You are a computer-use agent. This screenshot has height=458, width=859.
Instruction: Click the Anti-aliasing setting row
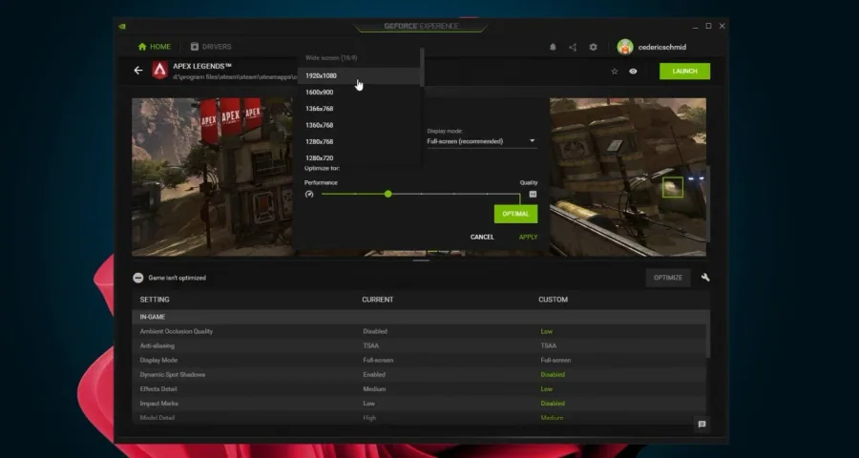coord(421,345)
